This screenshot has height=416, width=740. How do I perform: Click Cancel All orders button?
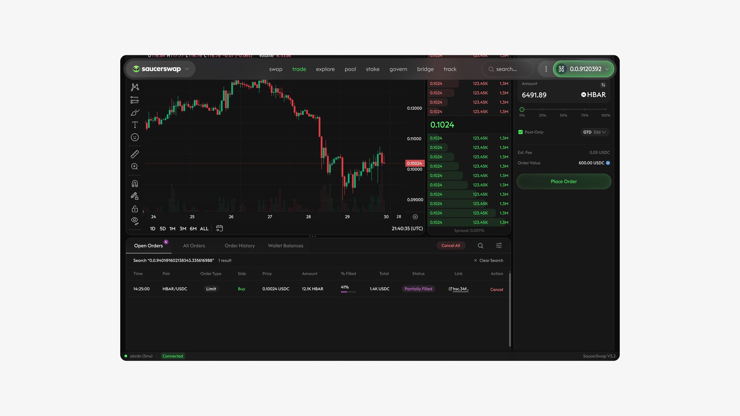pyautogui.click(x=450, y=246)
